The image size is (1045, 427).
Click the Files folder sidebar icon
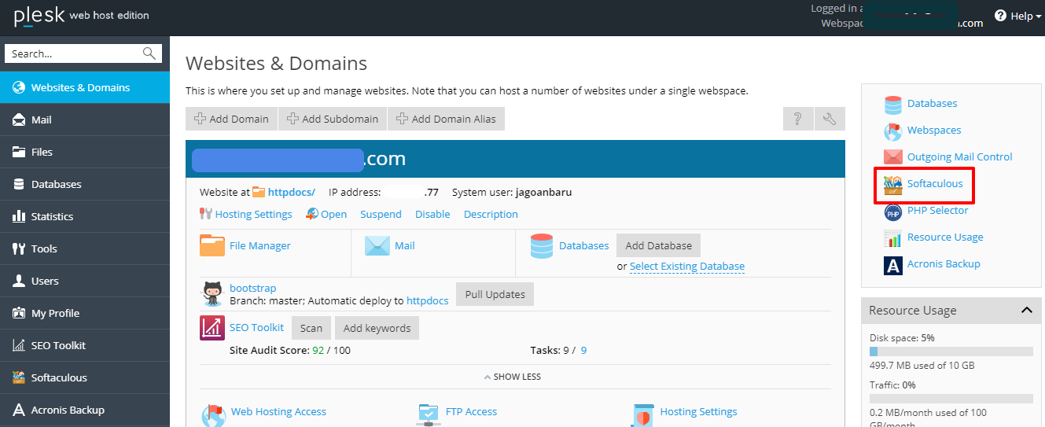coord(19,152)
